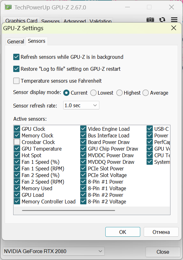The height and width of the screenshot is (260, 183).
Task: Uncheck the 8-Pin #2 Power sensor
Action: pos(83,195)
